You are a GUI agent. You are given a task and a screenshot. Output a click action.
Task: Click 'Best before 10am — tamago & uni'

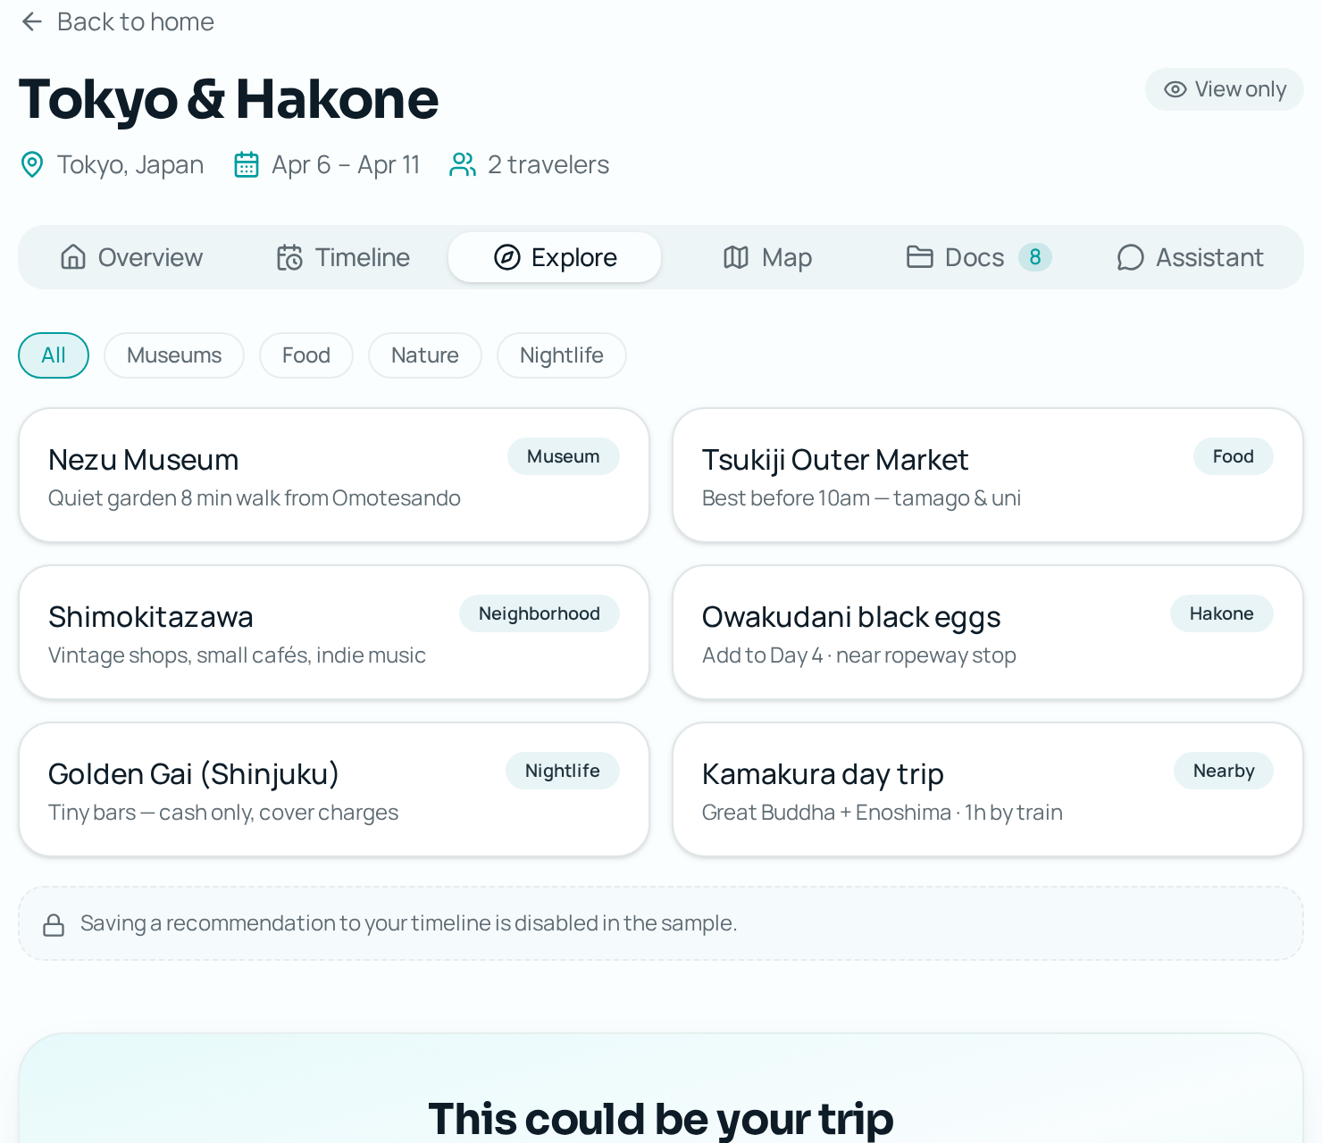click(x=861, y=498)
